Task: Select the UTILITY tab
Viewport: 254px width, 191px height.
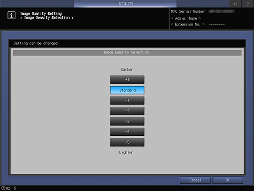Action: (125, 3)
